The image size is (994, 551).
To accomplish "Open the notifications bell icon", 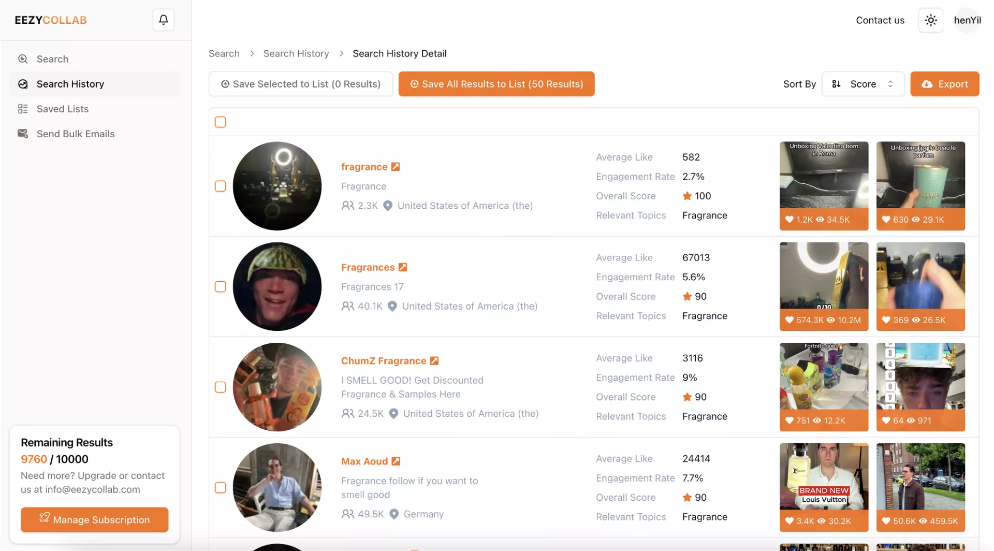I will (x=163, y=20).
